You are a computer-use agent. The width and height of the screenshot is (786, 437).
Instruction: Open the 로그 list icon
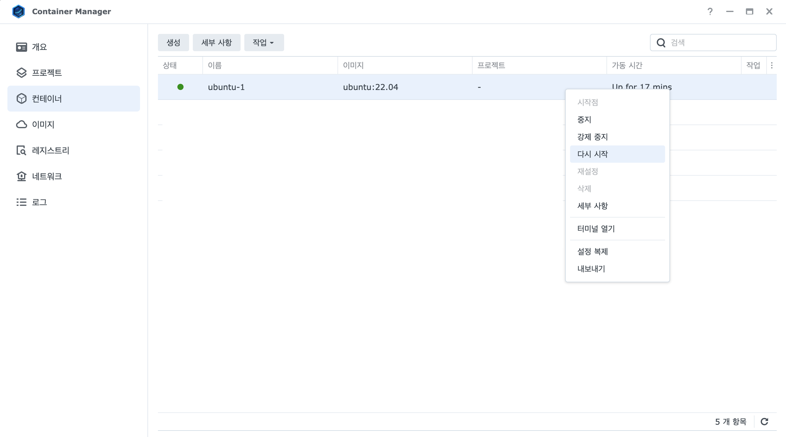coord(21,202)
